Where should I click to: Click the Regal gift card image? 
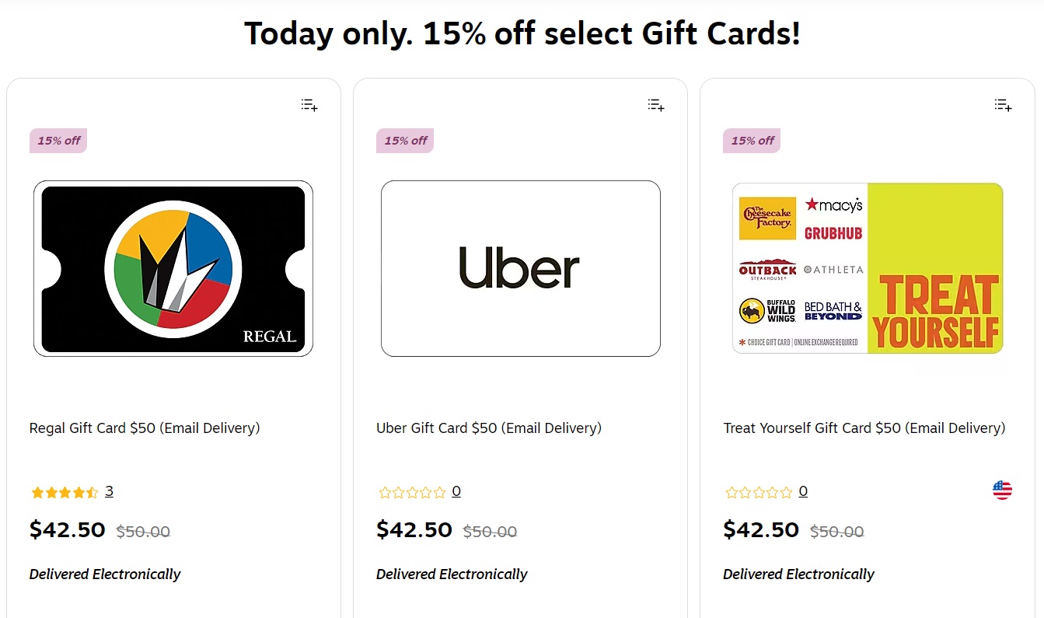(173, 268)
